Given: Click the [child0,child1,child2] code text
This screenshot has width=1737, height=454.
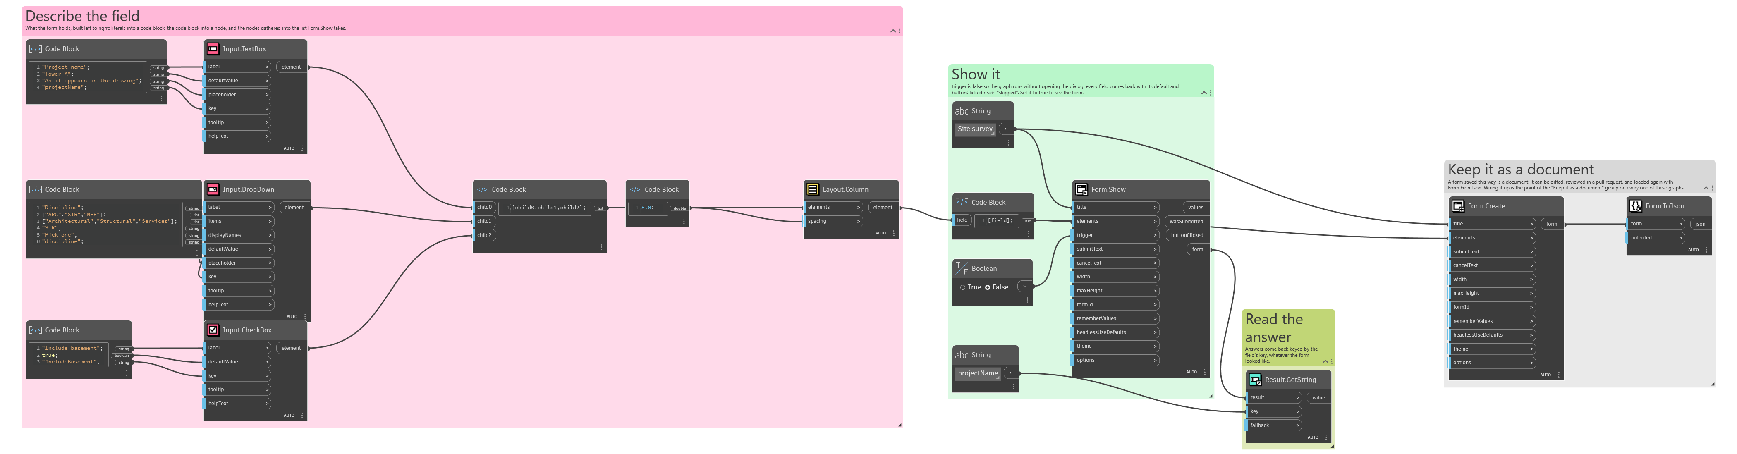Looking at the screenshot, I should click(x=549, y=208).
